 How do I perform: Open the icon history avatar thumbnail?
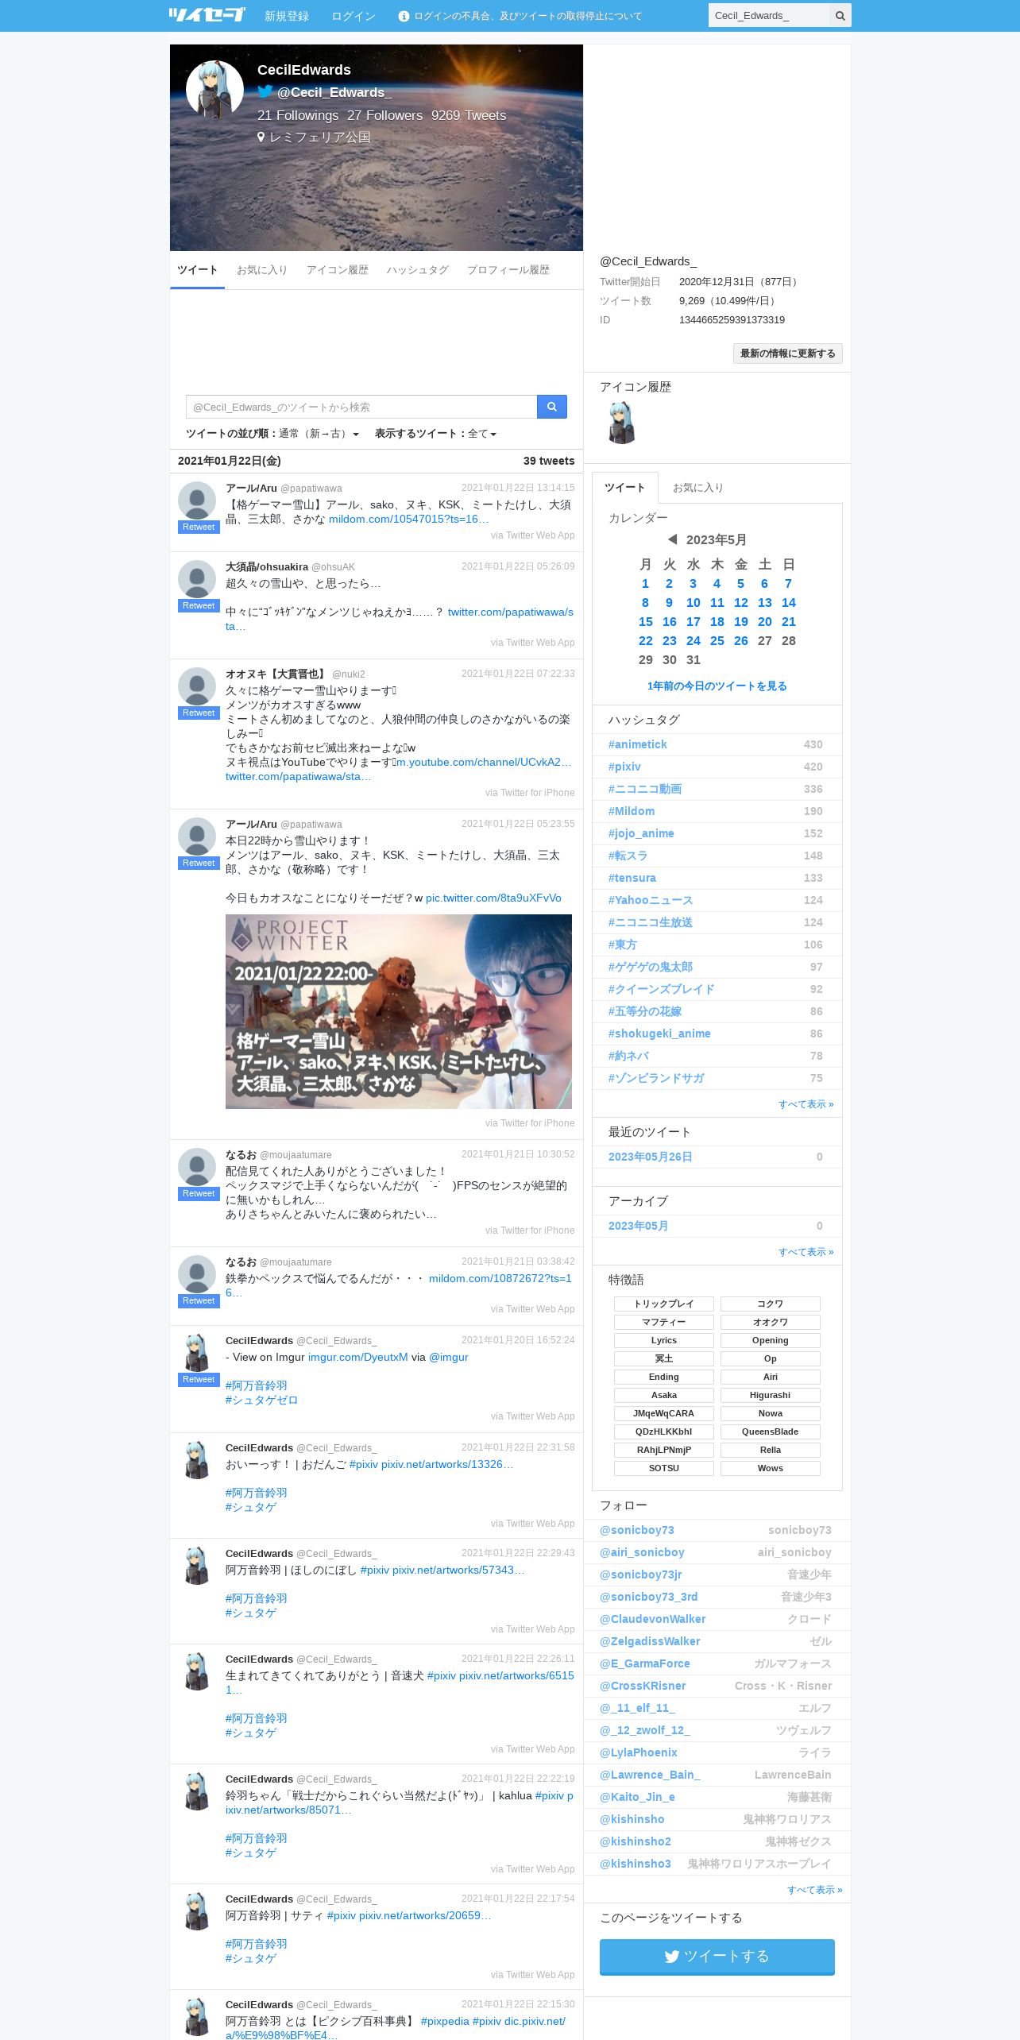[x=621, y=423]
